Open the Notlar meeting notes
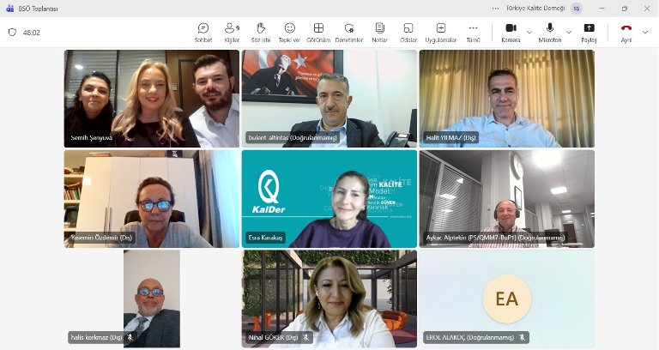 point(380,33)
